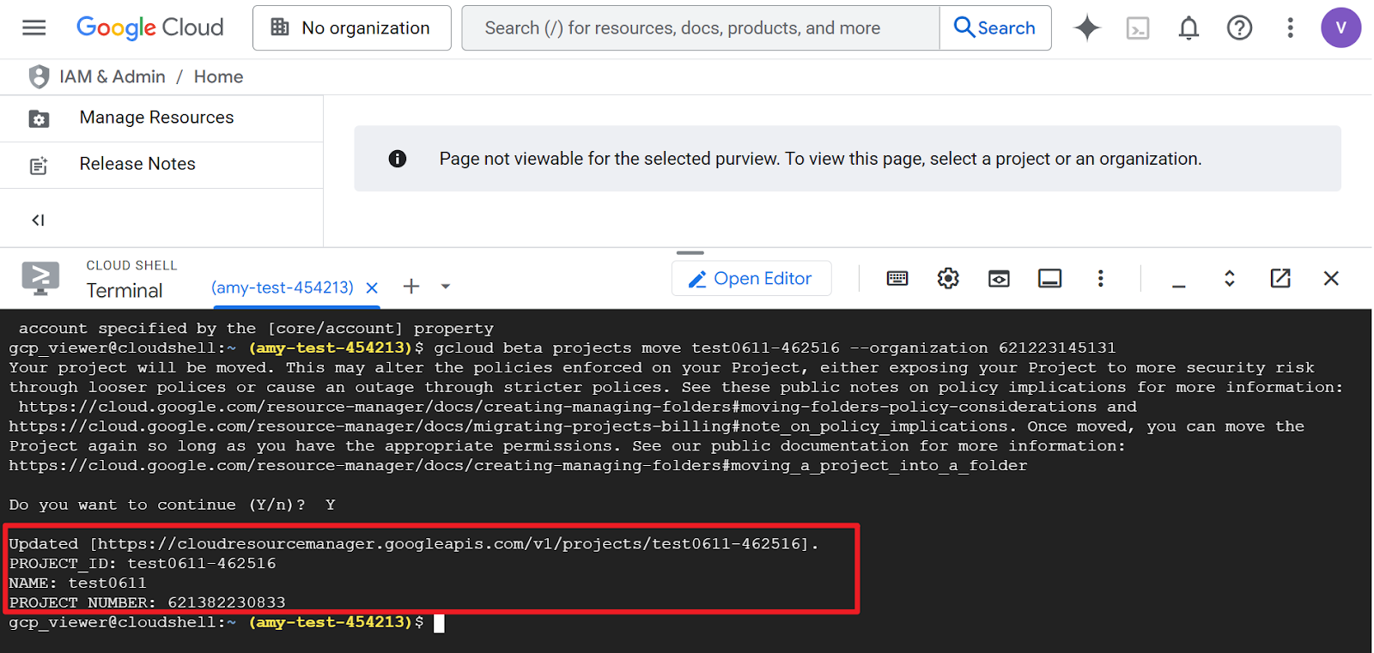The width and height of the screenshot is (1374, 653).
Task: Click the 'Do you want to continue' line
Action: (x=172, y=505)
